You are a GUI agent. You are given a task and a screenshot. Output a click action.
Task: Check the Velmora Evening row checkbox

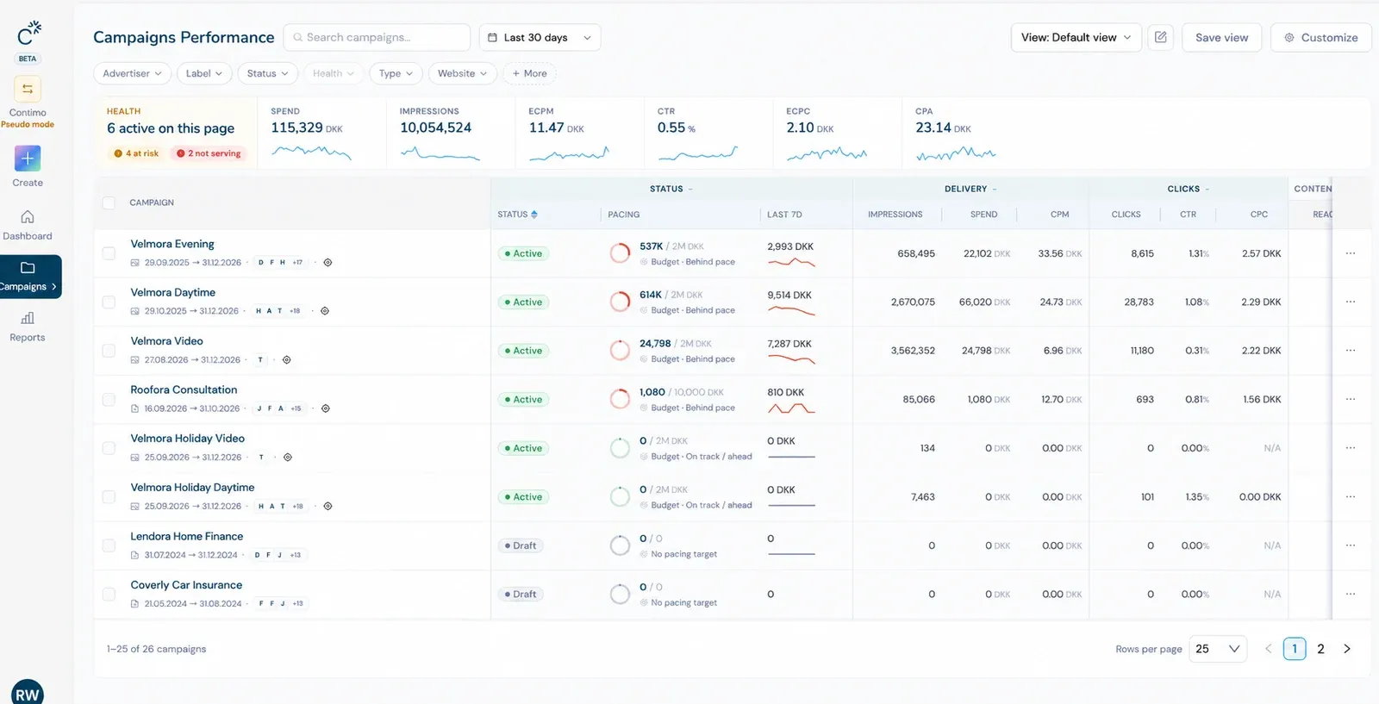(109, 253)
